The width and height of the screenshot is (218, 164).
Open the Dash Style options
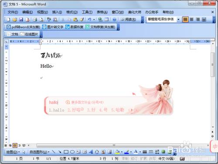151,152
